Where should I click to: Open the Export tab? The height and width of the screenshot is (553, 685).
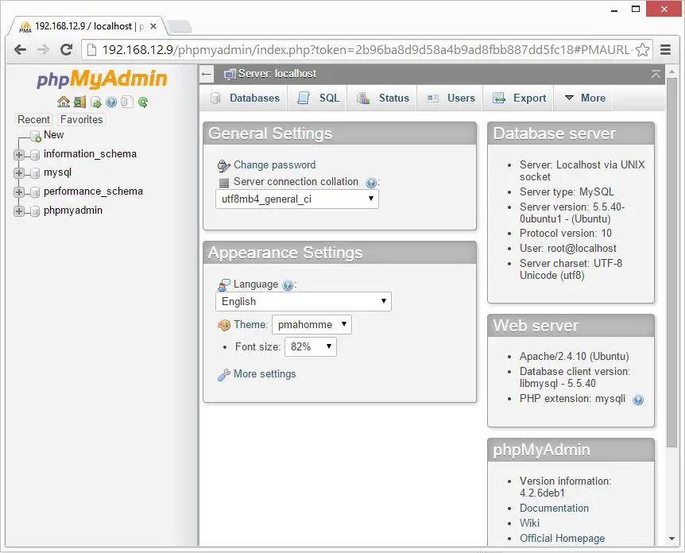click(x=519, y=98)
